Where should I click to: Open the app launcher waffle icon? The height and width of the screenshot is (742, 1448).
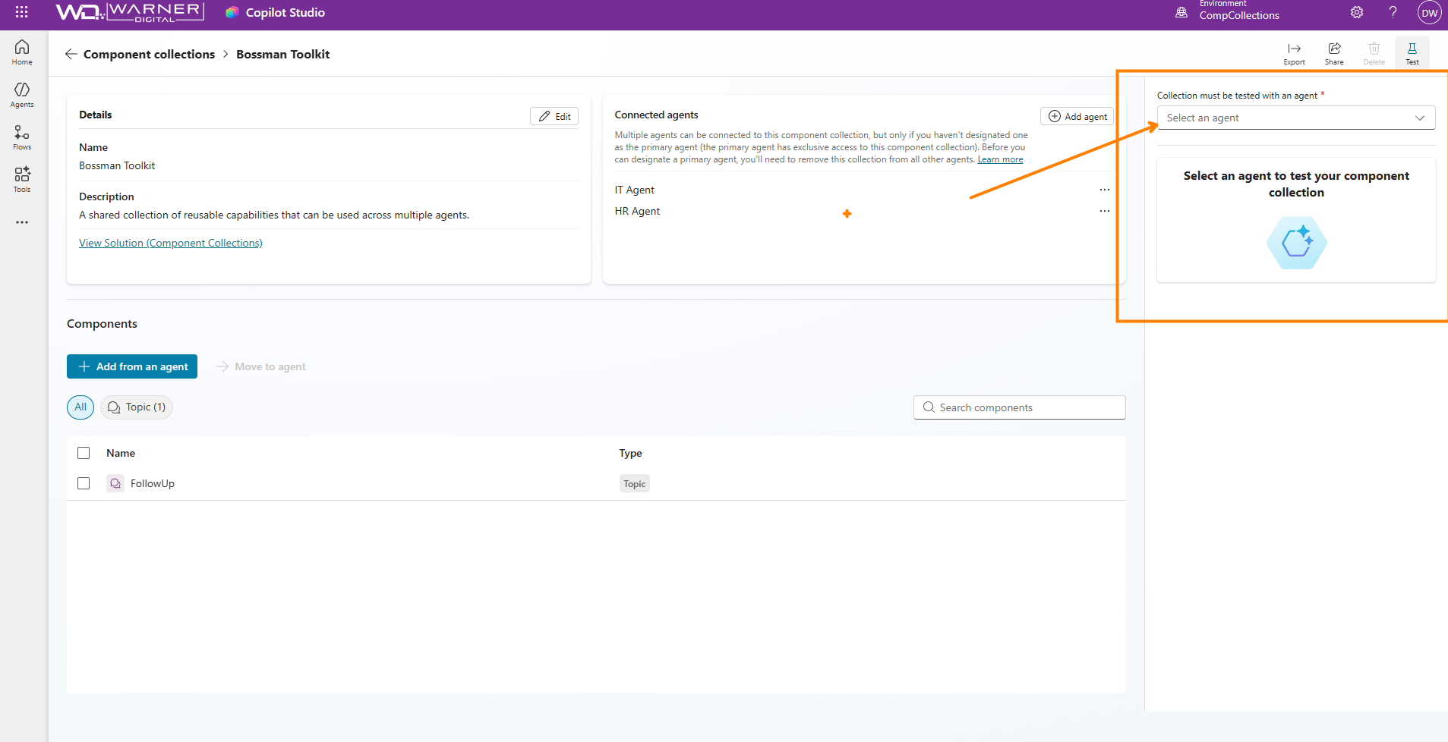21,12
